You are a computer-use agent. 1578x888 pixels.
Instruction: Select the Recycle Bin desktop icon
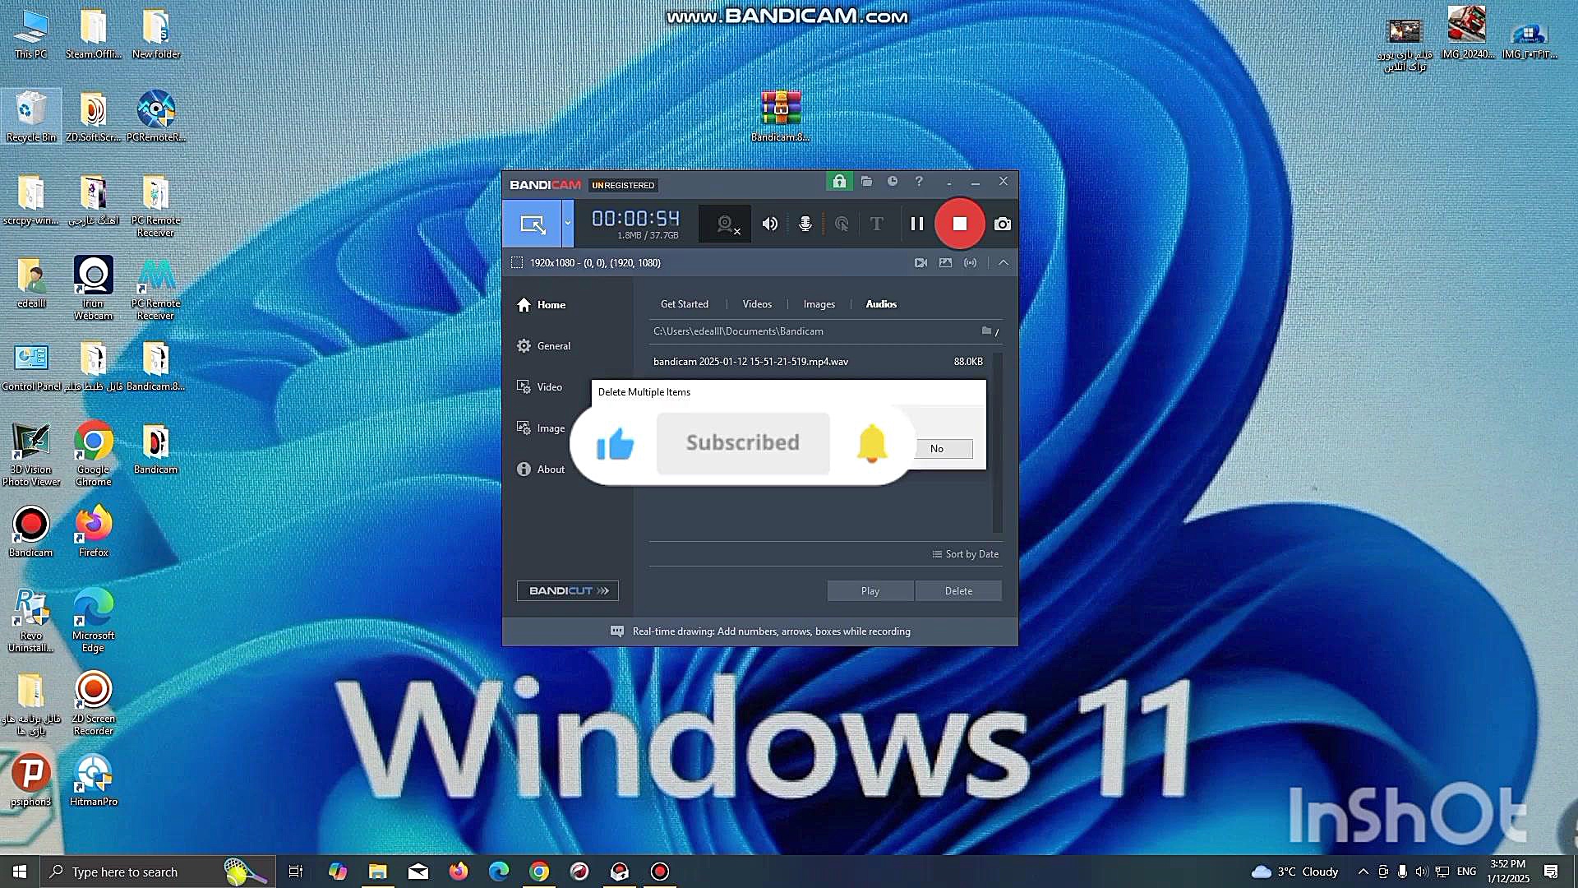31,116
